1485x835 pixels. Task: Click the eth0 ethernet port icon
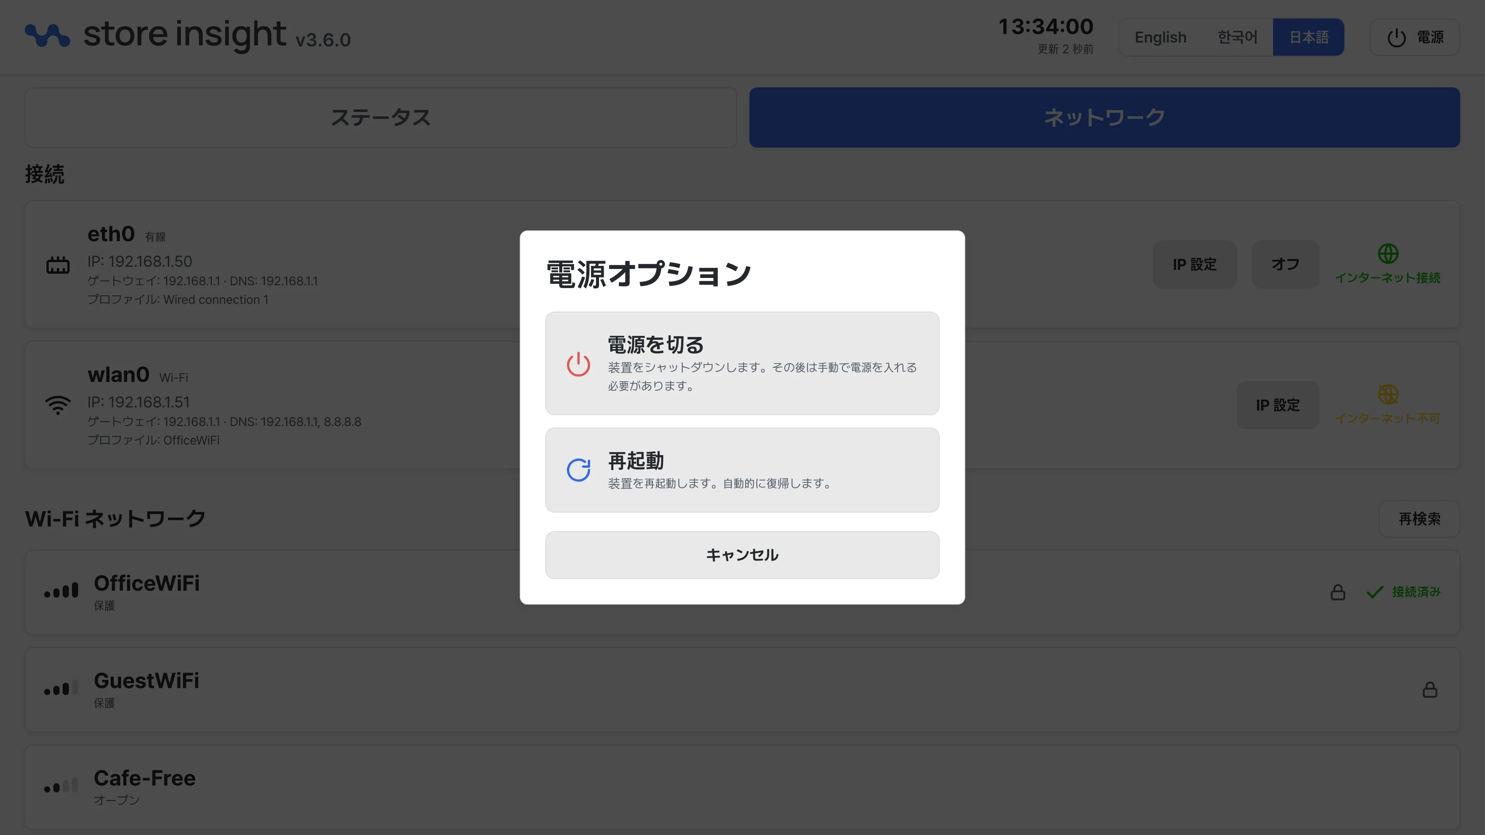click(x=58, y=265)
